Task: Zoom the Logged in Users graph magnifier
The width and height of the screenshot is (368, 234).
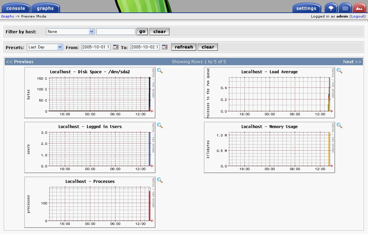Action: coord(160,125)
